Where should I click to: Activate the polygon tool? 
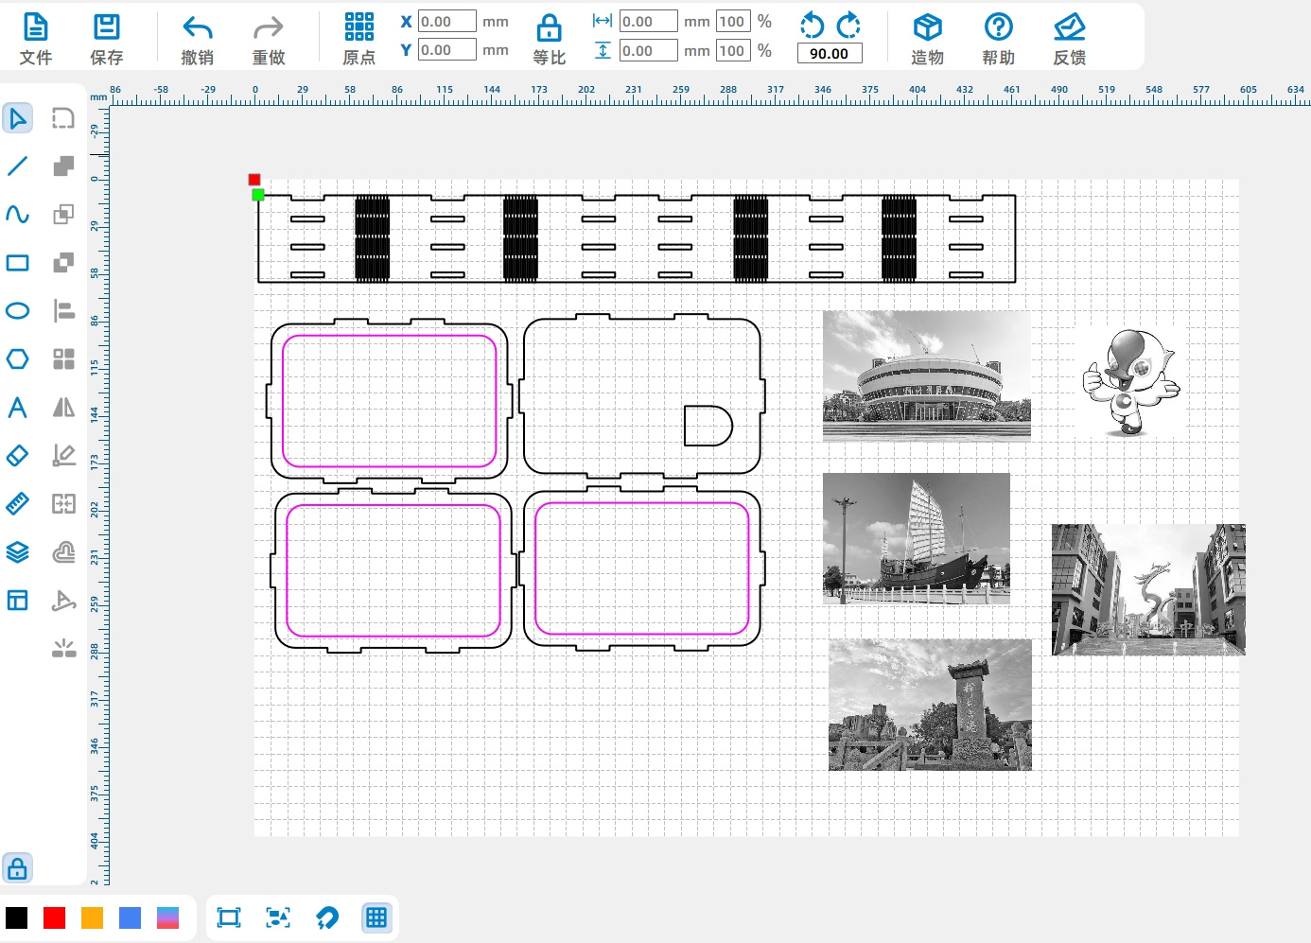(17, 359)
